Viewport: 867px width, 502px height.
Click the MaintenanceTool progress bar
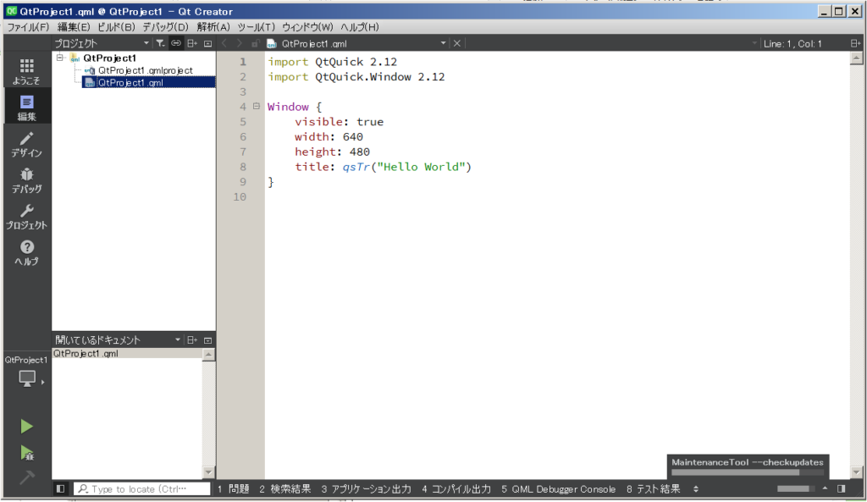click(x=736, y=472)
